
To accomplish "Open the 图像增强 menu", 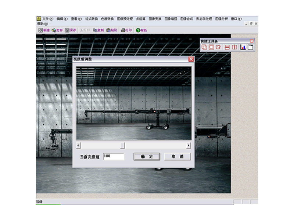I will pyautogui.click(x=171, y=19).
